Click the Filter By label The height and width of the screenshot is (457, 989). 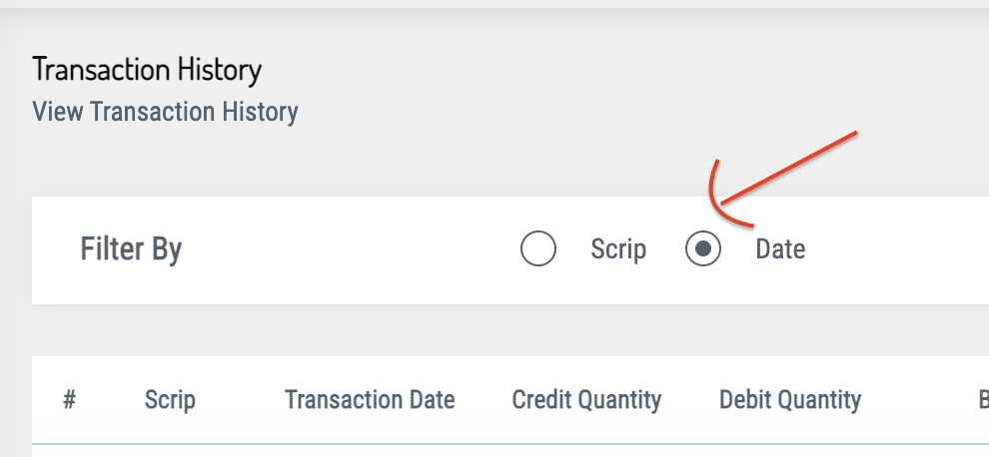point(131,249)
